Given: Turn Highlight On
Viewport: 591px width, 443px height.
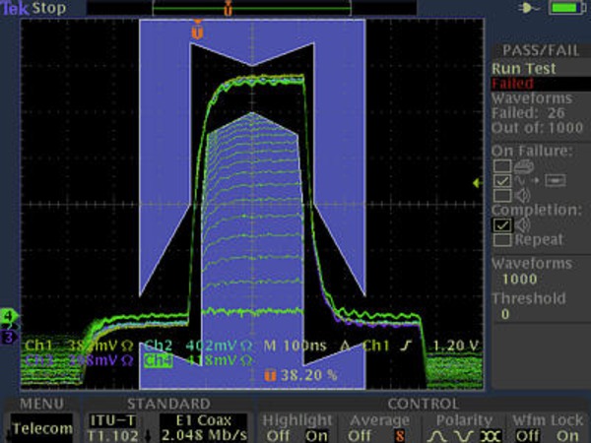Looking at the screenshot, I should click(316, 434).
